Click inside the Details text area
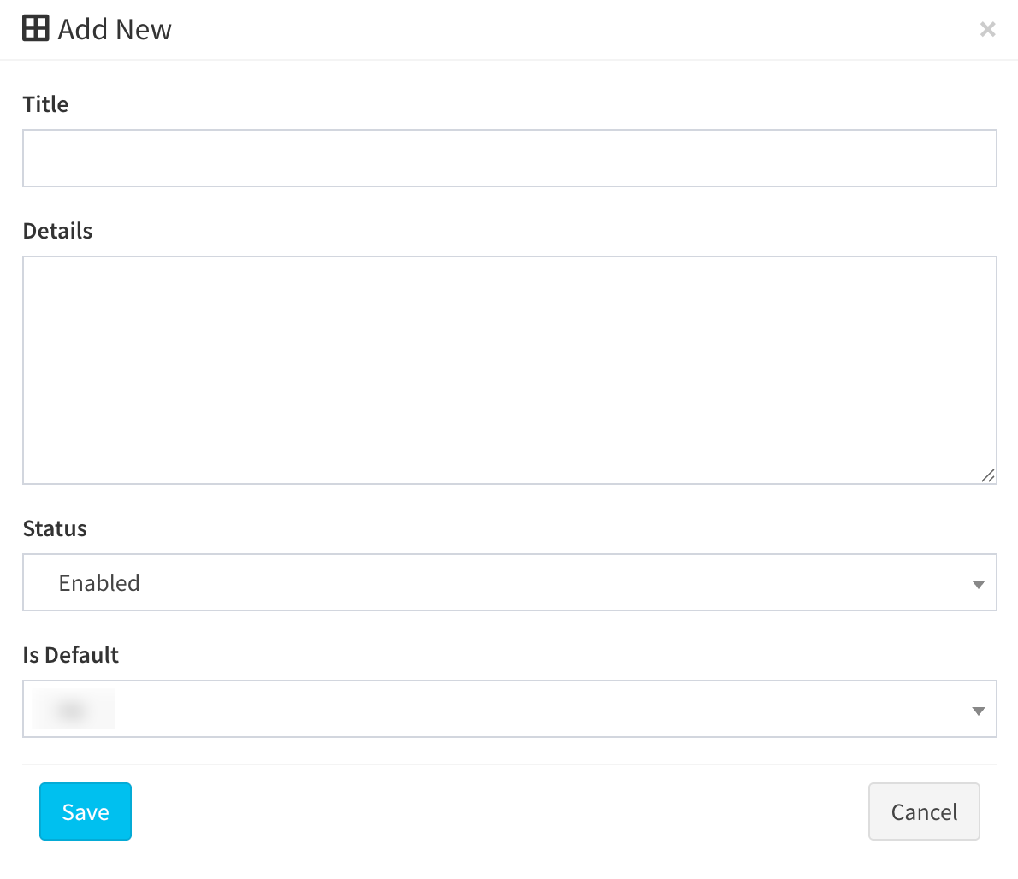The image size is (1018, 879). click(x=509, y=369)
